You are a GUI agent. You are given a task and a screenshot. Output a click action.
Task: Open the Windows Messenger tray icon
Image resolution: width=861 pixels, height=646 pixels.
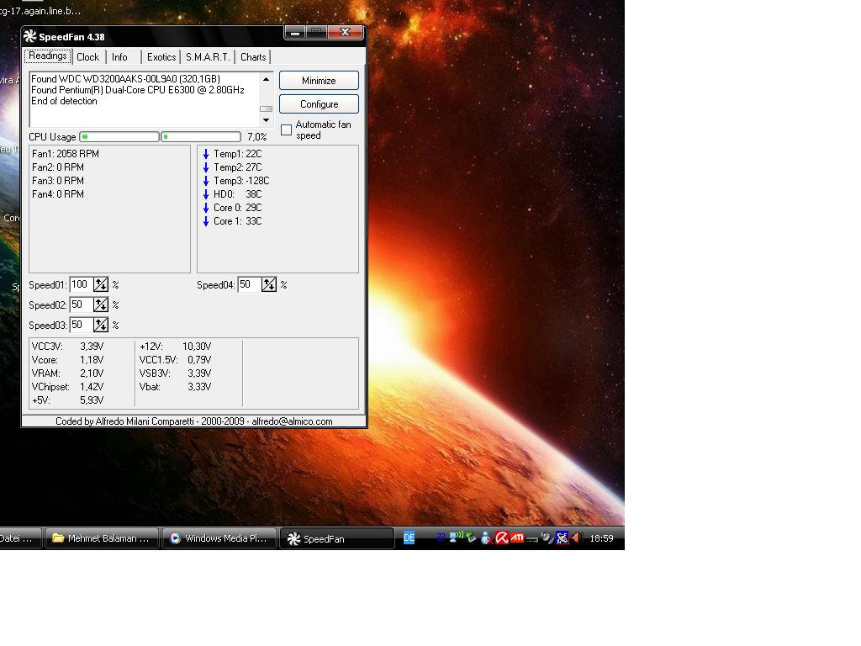point(486,537)
